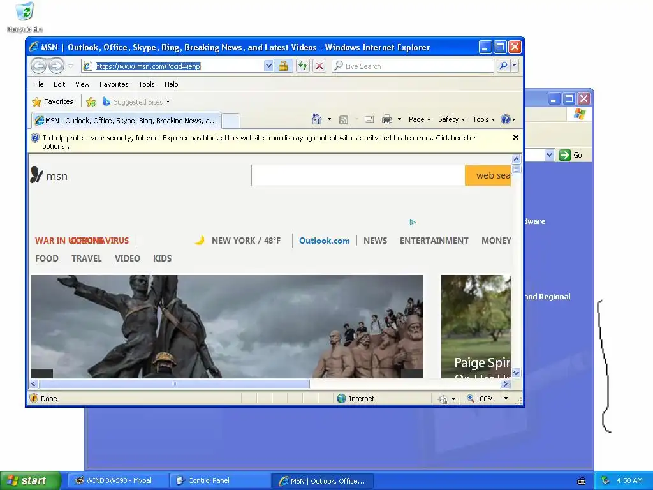This screenshot has height=490, width=653.
Task: Expand the Print dropdown arrow
Action: pos(399,119)
